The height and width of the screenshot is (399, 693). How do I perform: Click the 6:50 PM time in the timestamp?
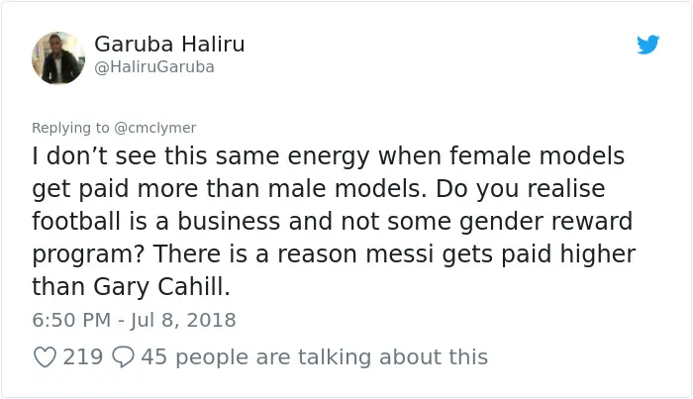click(71, 320)
